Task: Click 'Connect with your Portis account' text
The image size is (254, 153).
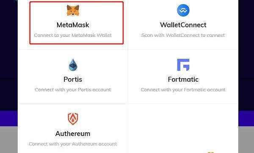Action: point(73,90)
